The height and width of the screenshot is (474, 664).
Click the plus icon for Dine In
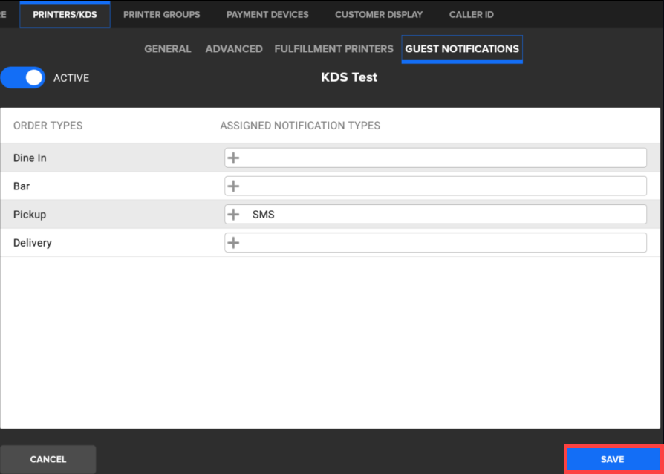coord(233,158)
